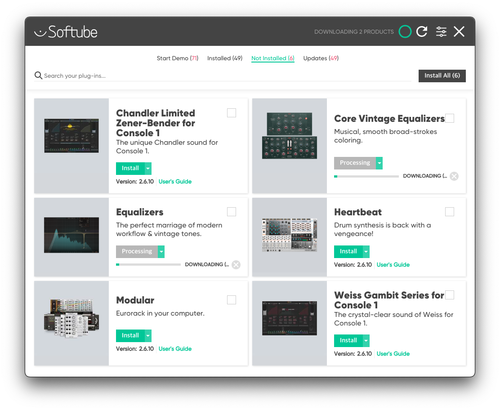Click Chandler Limited Zener-Bender for Console 1 title
500x410 pixels.
pyautogui.click(x=156, y=123)
